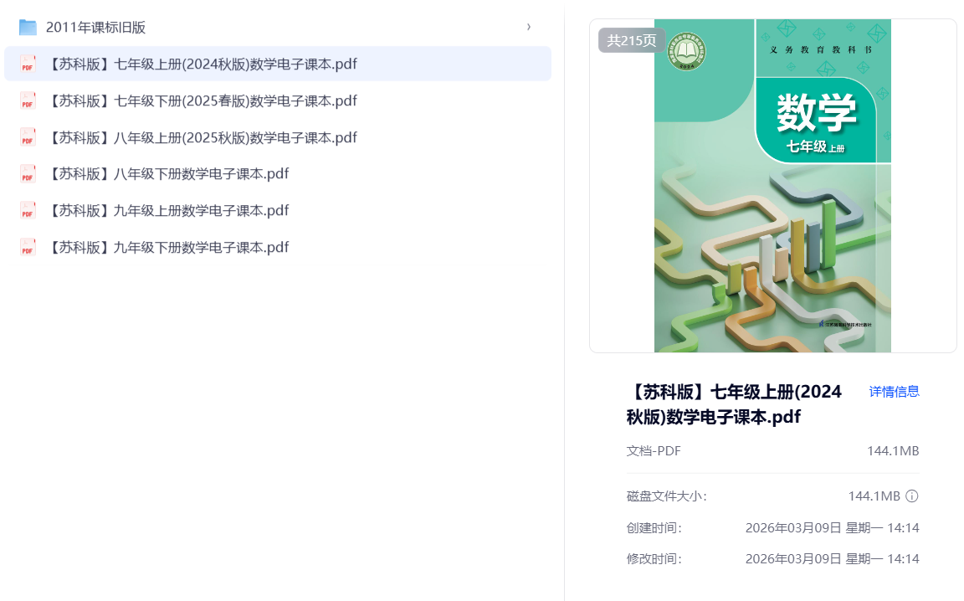Select 【苏科版】八年级下册数学电子课本.pdf
The height and width of the screenshot is (601, 964).
tap(167, 174)
